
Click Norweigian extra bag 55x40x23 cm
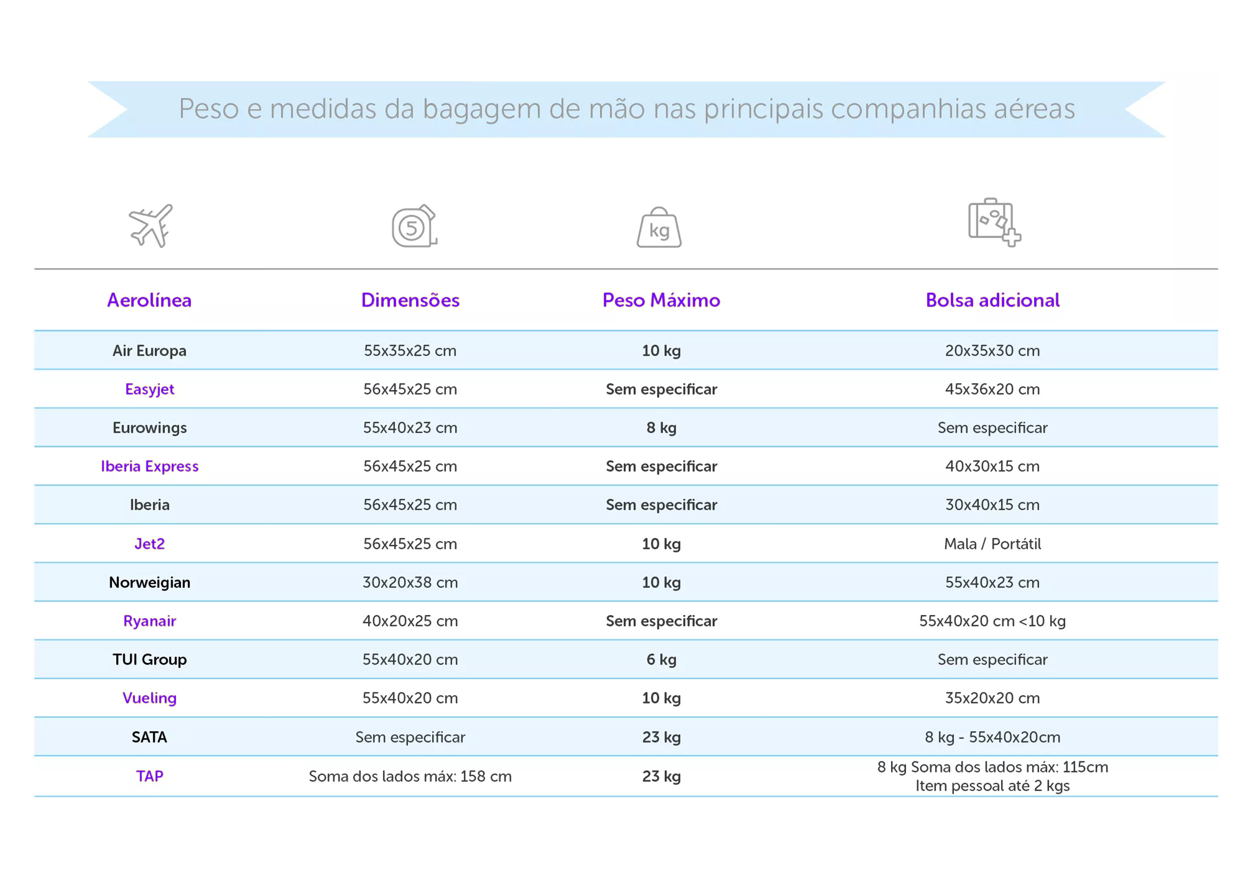tap(993, 583)
